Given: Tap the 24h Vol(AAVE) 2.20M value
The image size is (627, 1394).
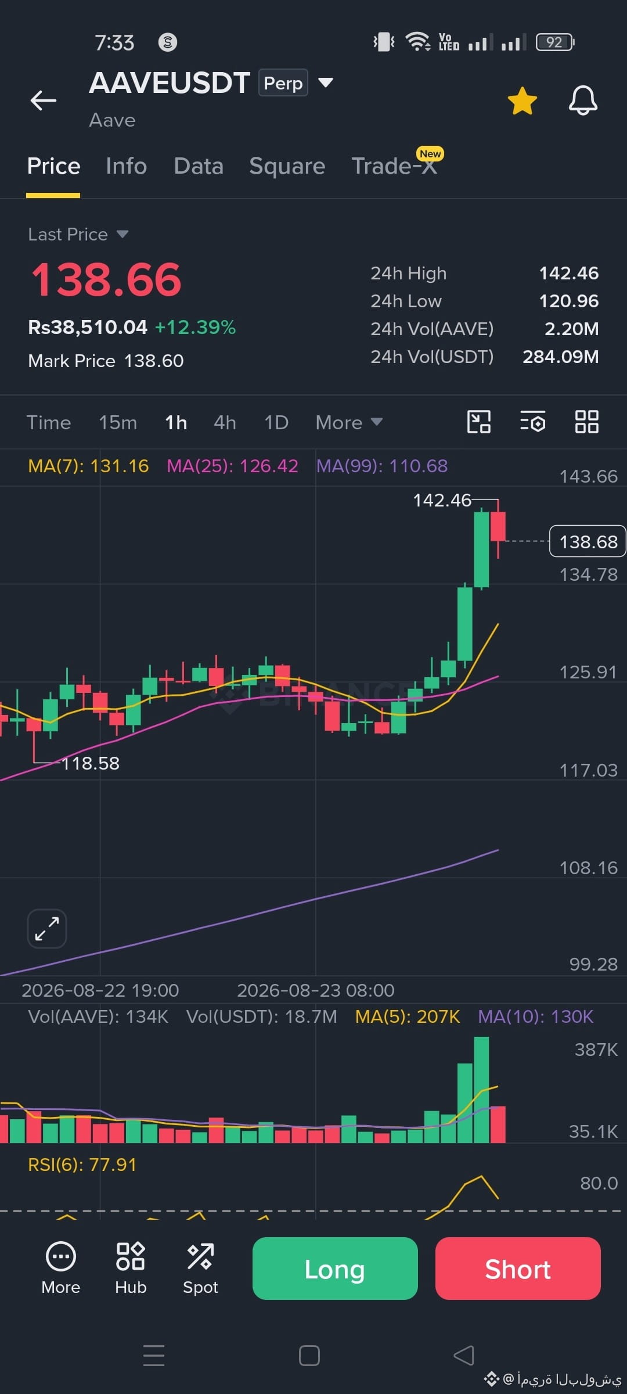Looking at the screenshot, I should click(571, 329).
